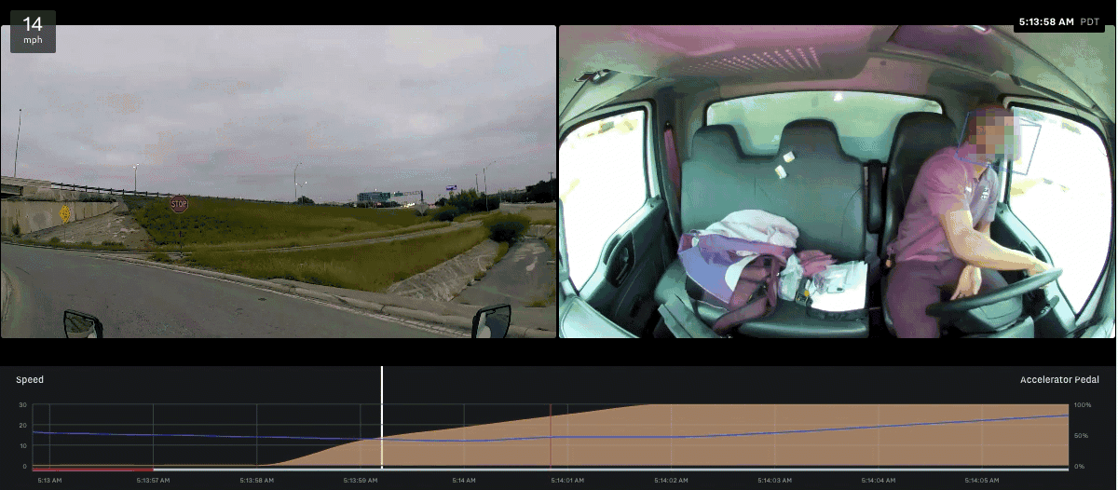This screenshot has height=490, width=1118.
Task: Click the 5:13:58 AM timestamp overlay
Action: coord(1047,20)
